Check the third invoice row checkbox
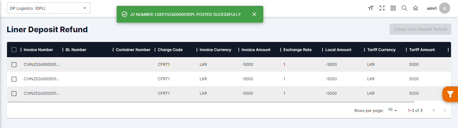This screenshot has height=128, width=458. coord(14,94)
